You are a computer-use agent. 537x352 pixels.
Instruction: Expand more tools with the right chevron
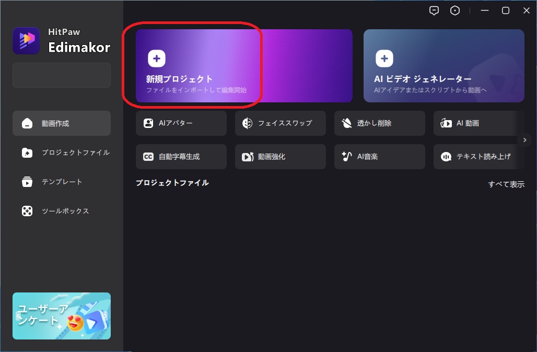point(524,140)
